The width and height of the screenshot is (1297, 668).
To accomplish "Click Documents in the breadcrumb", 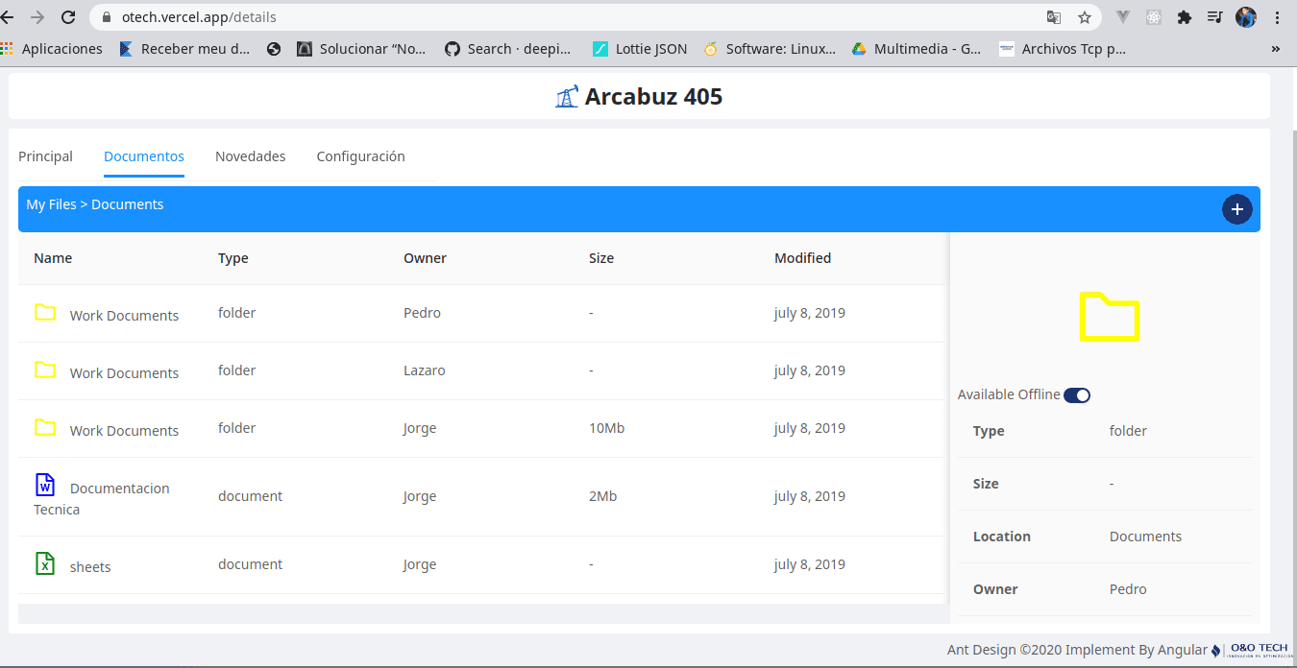I will click(128, 204).
